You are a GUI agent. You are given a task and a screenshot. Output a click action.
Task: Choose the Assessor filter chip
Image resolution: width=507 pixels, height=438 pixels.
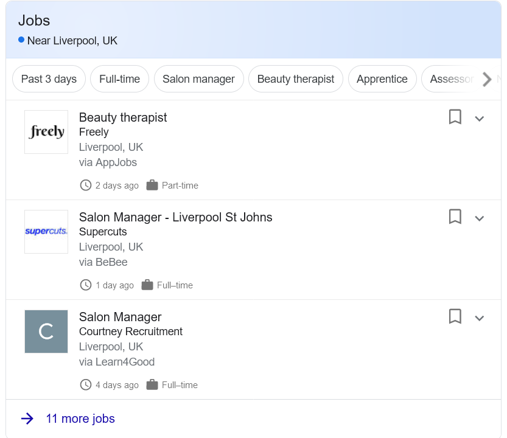pyautogui.click(x=452, y=79)
